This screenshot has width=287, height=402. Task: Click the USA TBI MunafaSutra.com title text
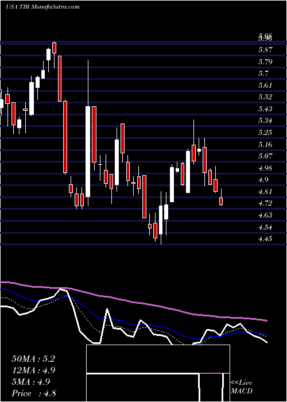(x=42, y=7)
